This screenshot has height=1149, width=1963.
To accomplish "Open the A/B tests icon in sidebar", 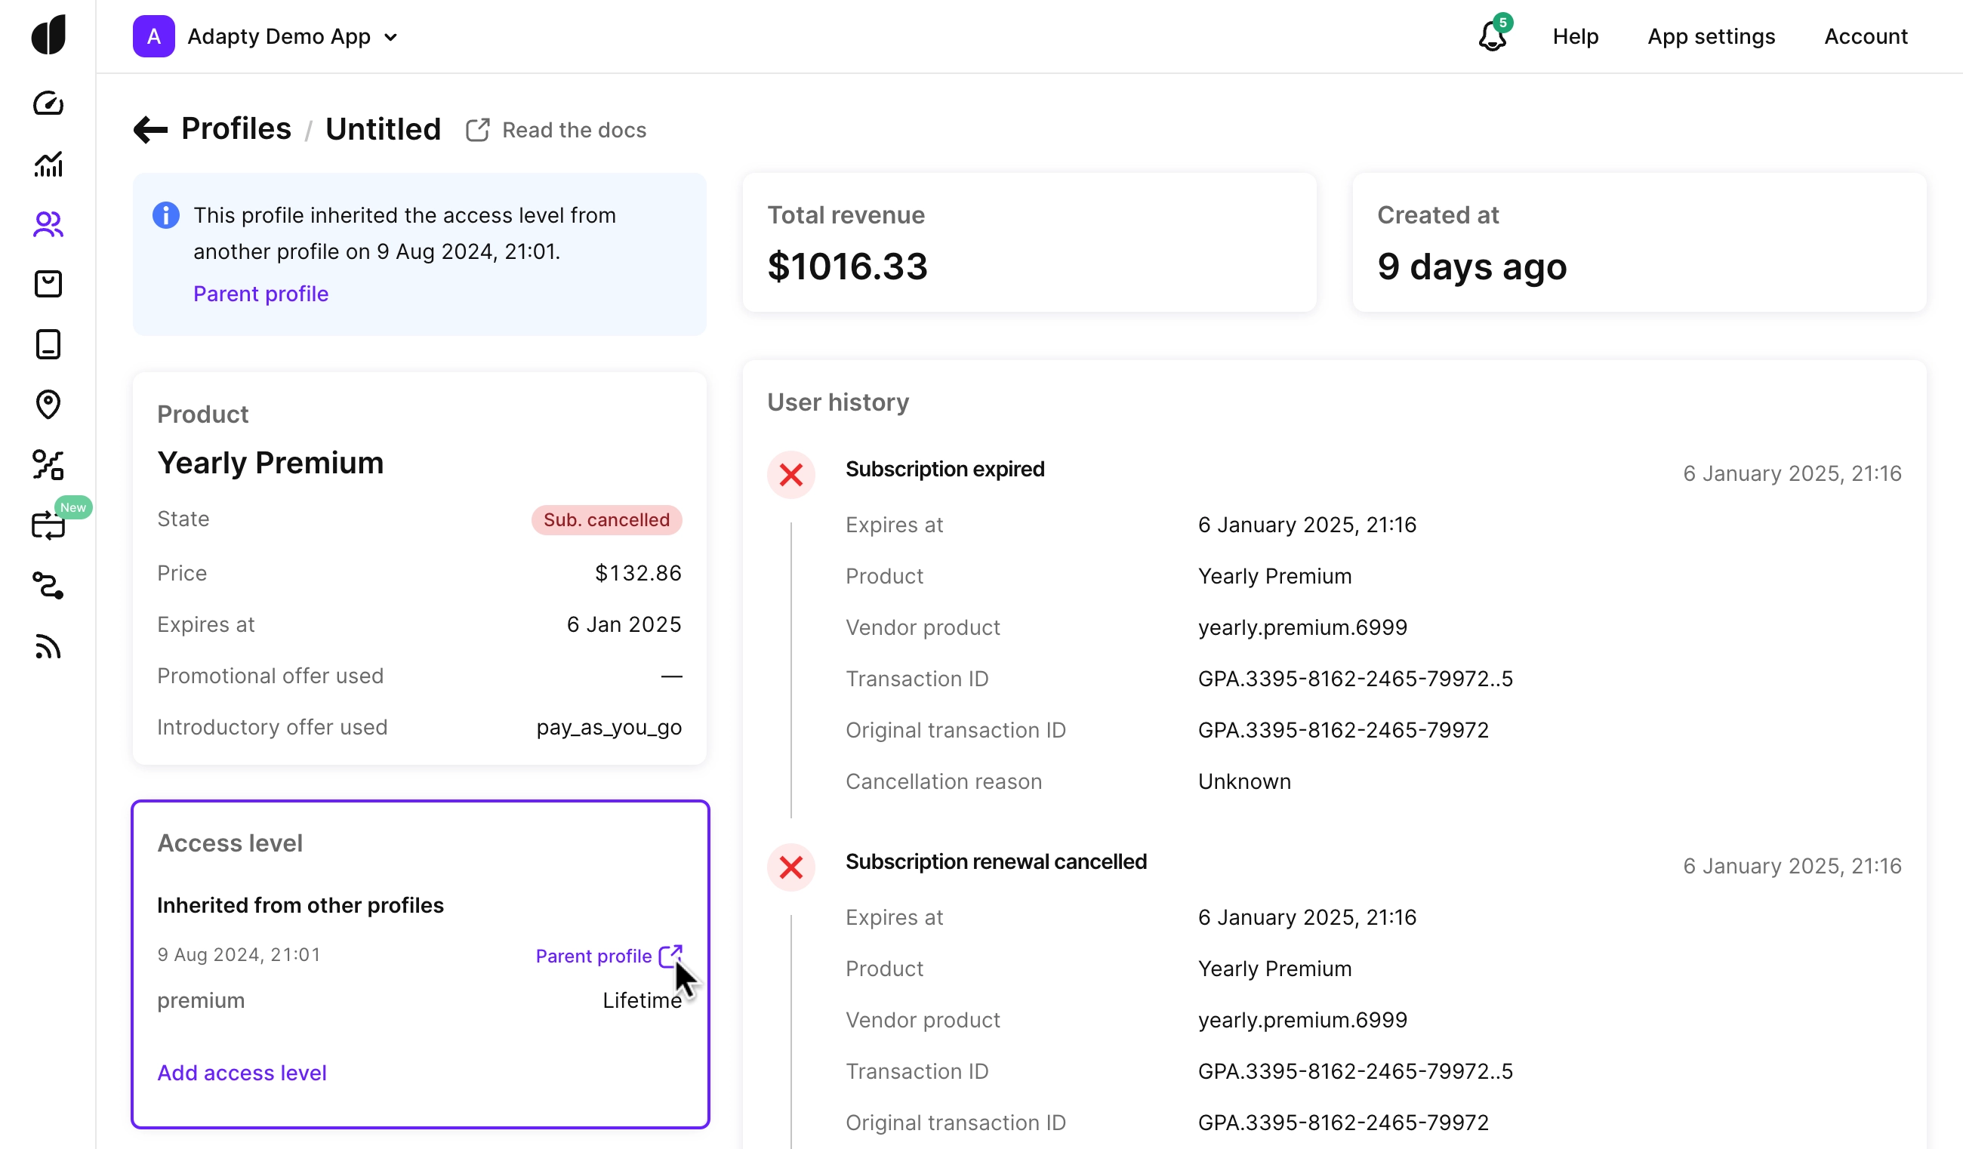I will pos(48,465).
